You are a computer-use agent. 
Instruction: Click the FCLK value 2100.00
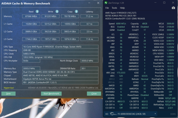(170, 27)
